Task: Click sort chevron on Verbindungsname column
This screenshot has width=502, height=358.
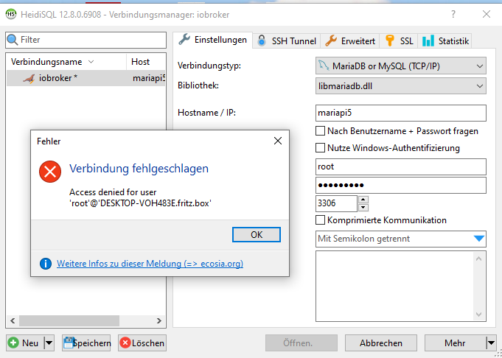Action: point(91,62)
